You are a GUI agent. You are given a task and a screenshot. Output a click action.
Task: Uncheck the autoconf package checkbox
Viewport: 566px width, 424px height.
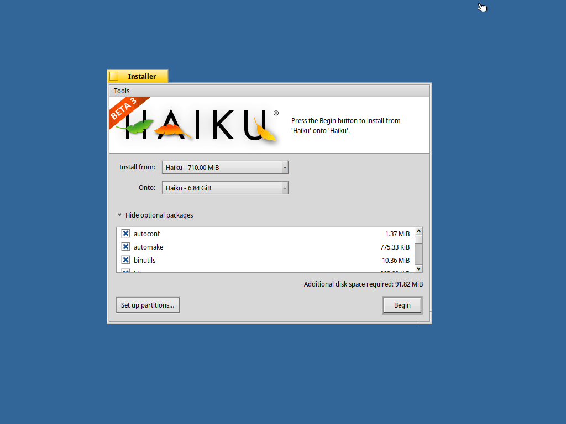point(125,234)
